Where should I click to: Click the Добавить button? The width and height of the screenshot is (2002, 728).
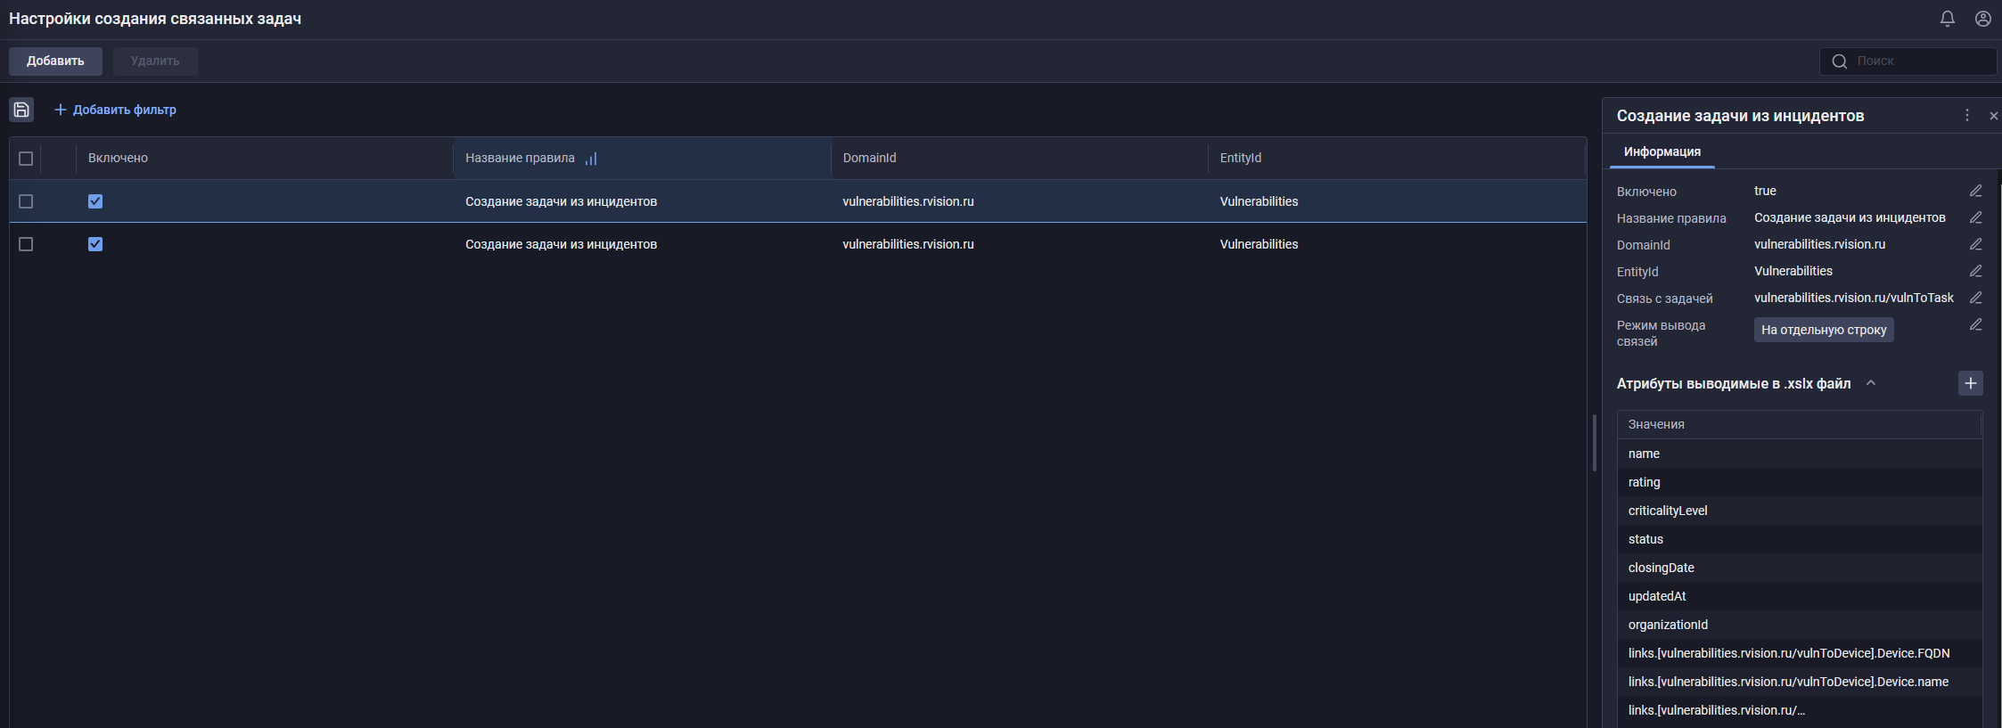pyautogui.click(x=55, y=61)
